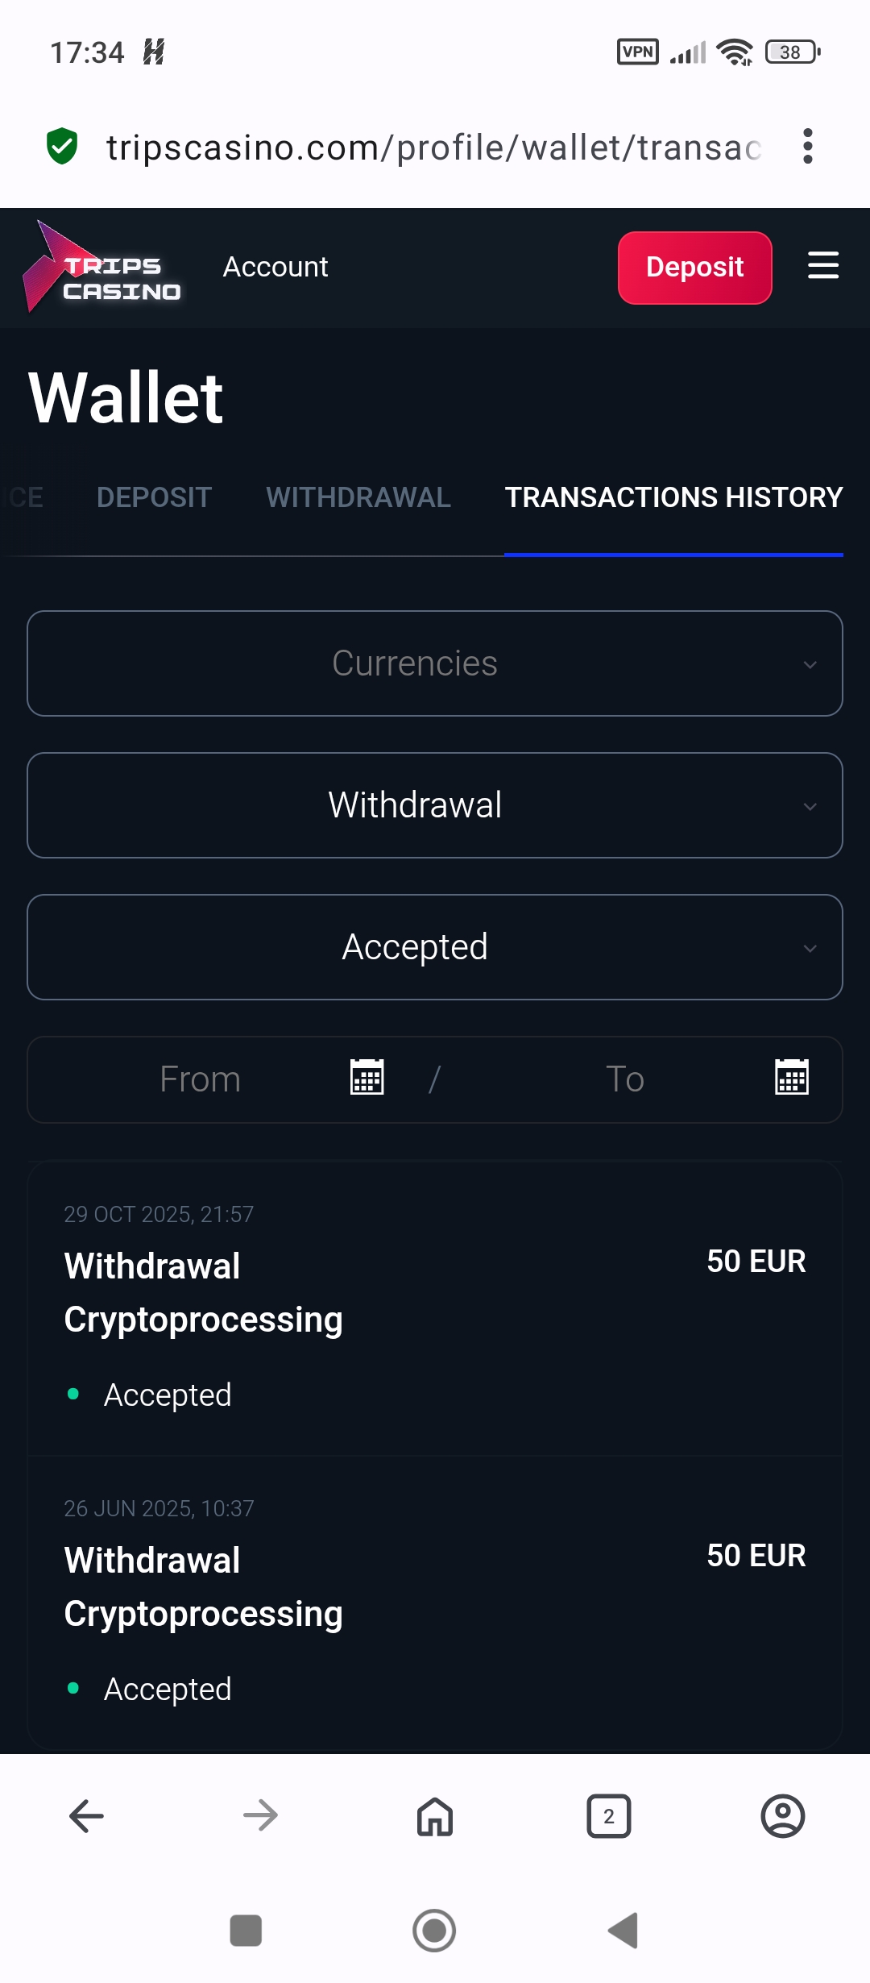Select the Transactions History tab
The width and height of the screenshot is (870, 1983).
(673, 497)
